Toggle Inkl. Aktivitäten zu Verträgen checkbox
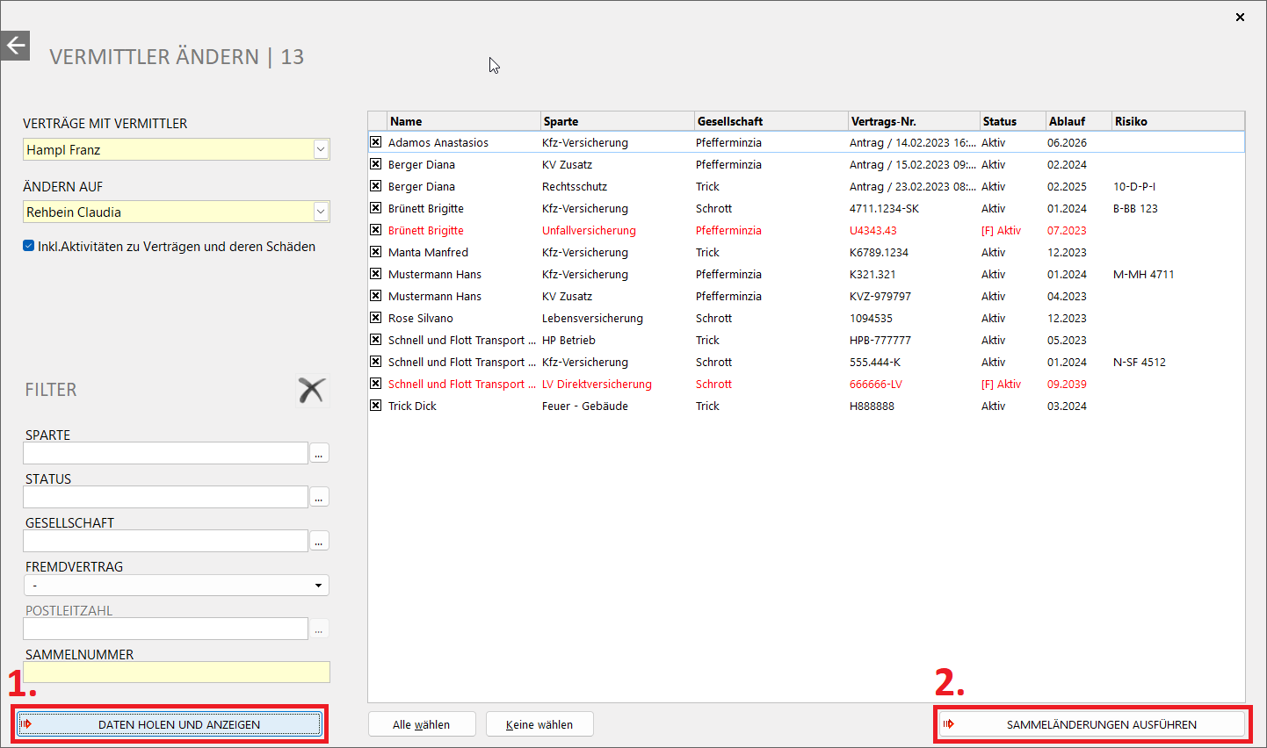This screenshot has width=1267, height=748. 29,247
